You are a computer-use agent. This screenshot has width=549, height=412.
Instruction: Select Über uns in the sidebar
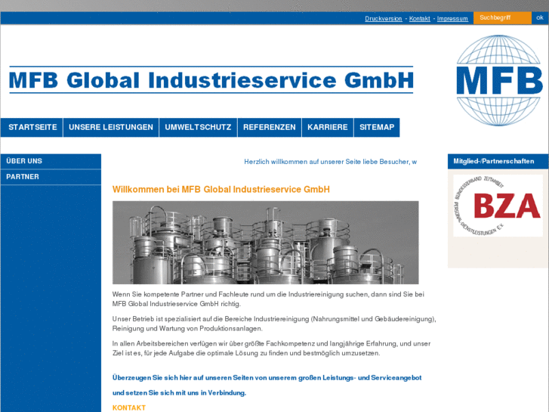click(x=51, y=161)
